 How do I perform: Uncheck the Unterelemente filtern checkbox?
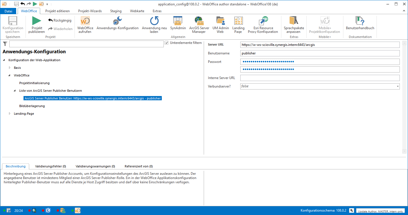(x=167, y=43)
